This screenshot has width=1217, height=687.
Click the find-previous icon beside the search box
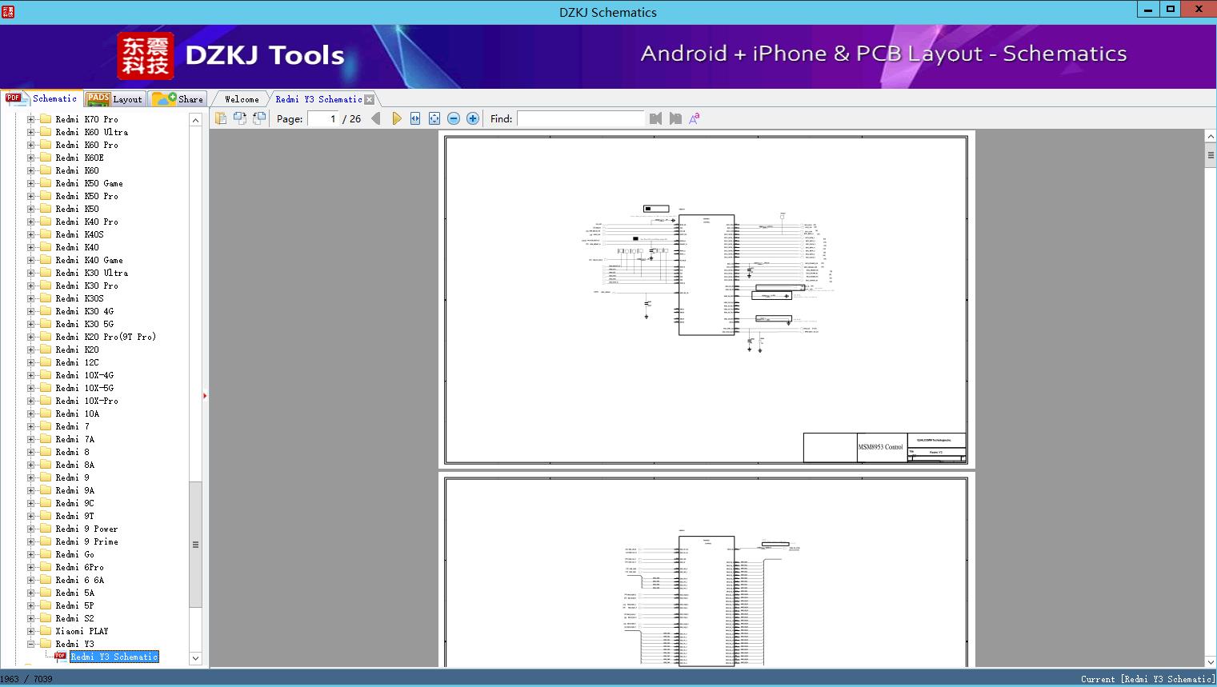tap(655, 118)
